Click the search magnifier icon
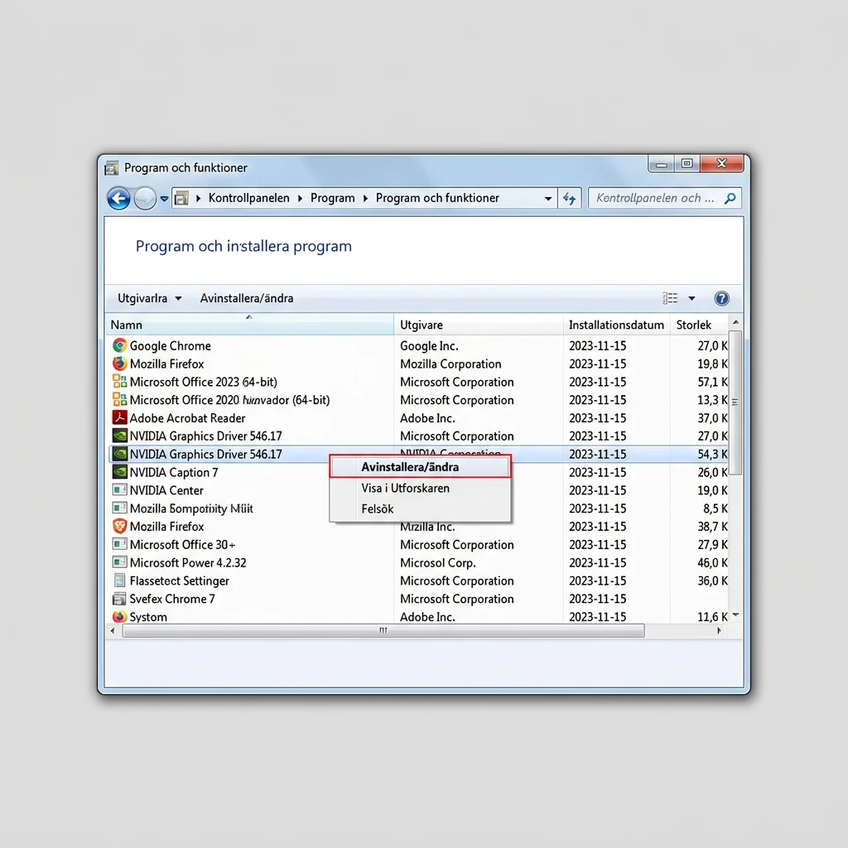This screenshot has width=848, height=848. tap(730, 199)
